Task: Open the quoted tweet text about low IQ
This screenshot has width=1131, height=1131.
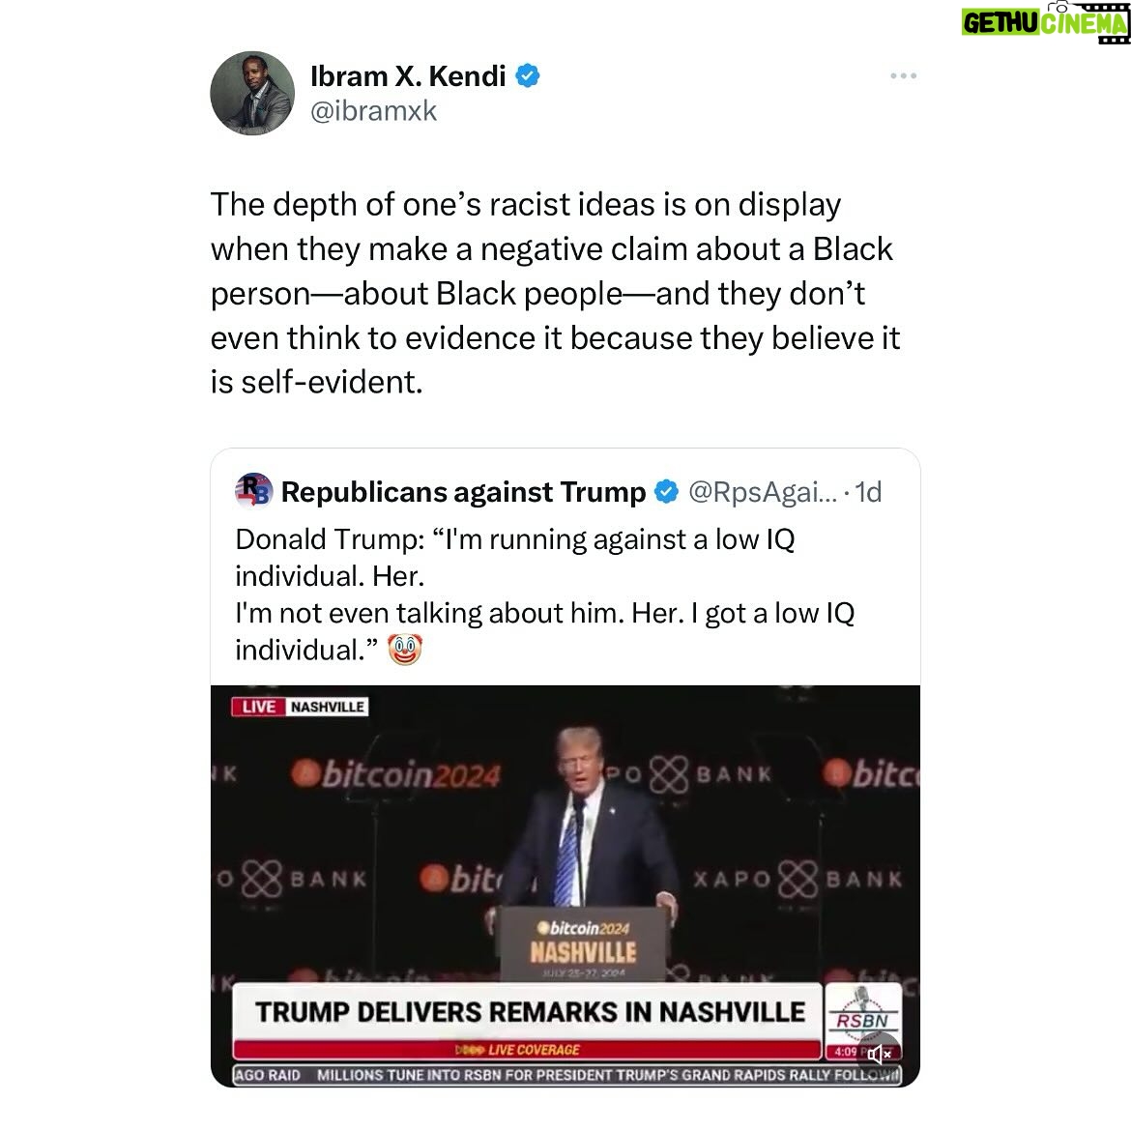Action: 544,594
